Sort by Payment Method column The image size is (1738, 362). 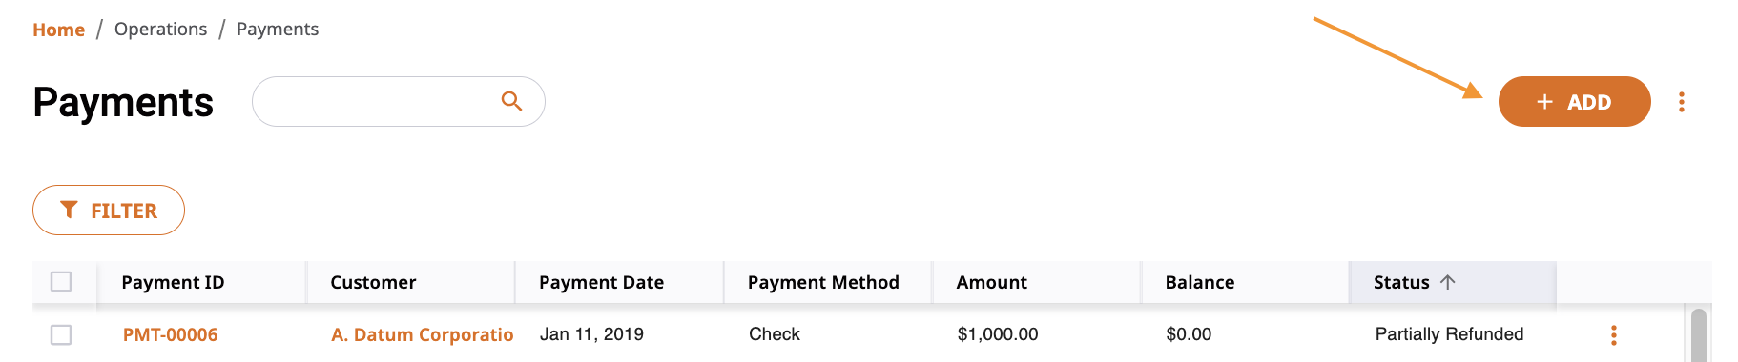coord(823,282)
